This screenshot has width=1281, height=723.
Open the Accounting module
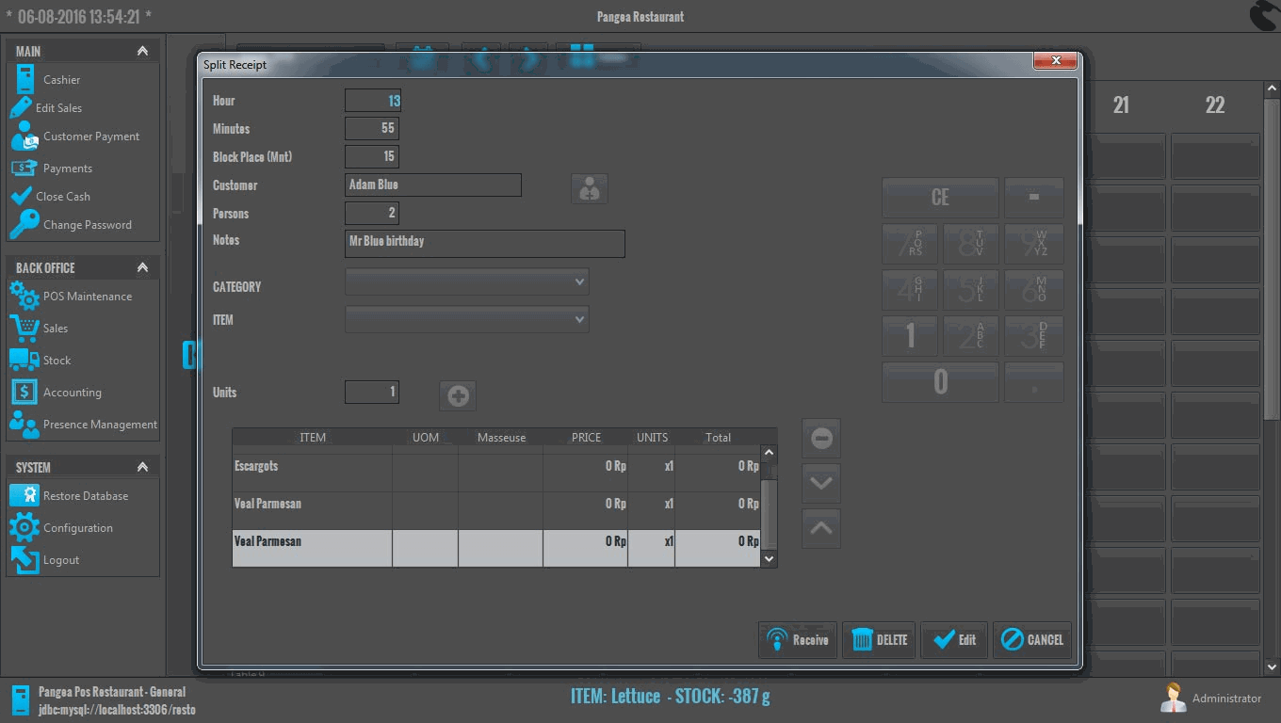point(72,393)
